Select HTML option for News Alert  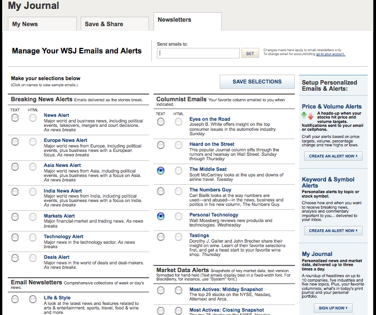[x=33, y=117]
